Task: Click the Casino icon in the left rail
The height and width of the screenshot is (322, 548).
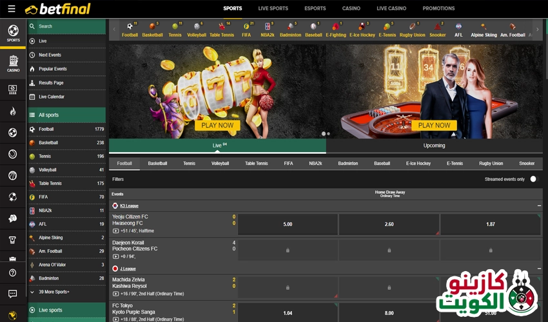Action: pyautogui.click(x=13, y=62)
